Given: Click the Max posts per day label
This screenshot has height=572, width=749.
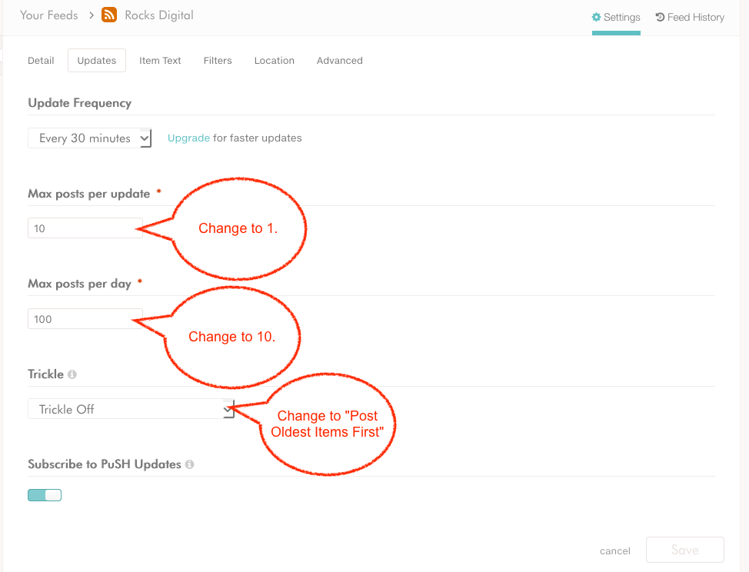Looking at the screenshot, I should click(79, 284).
